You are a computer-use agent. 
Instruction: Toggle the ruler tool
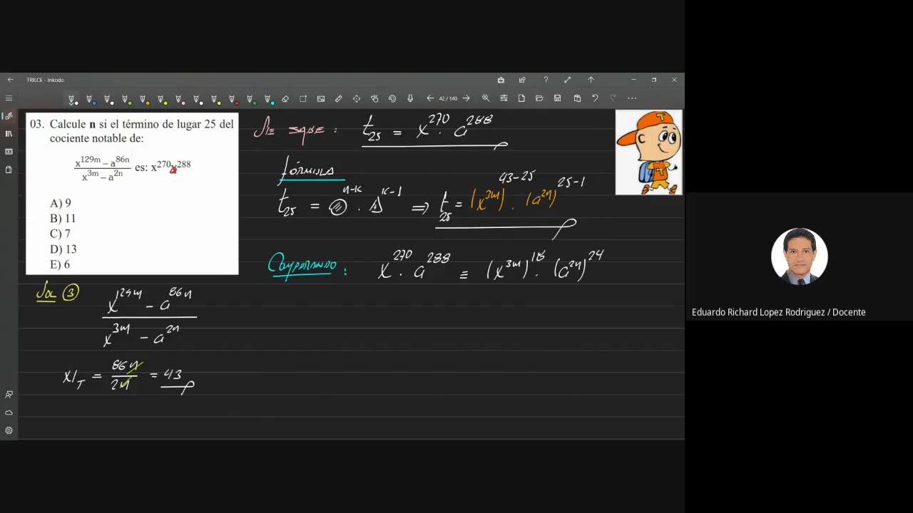point(339,98)
